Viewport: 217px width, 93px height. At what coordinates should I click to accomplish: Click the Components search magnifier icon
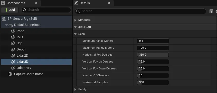pos(25,10)
